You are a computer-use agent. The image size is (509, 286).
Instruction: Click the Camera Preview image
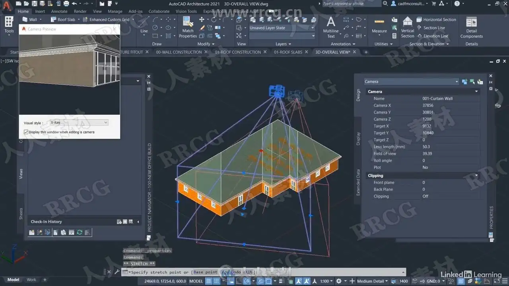coord(70,75)
